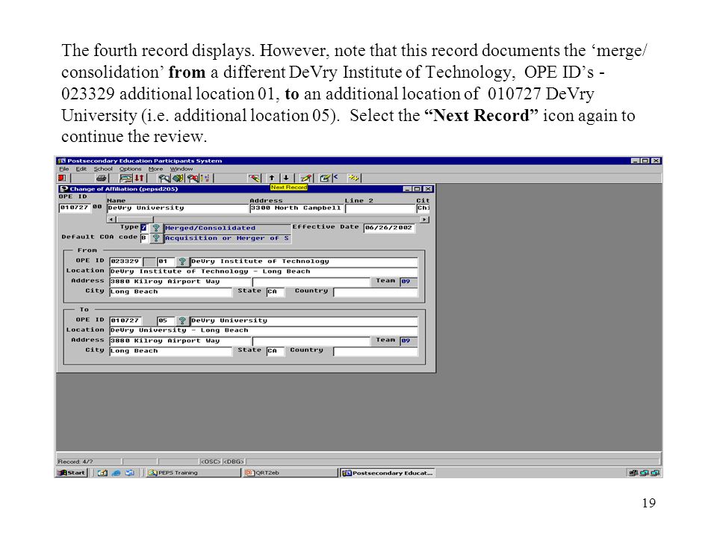Click the notepad edit-record icon in toolbar

pyautogui.click(x=325, y=178)
